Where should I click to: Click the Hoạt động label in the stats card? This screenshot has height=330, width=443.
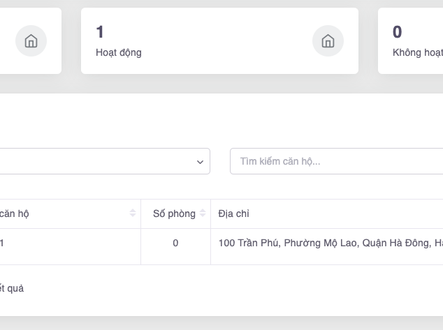tap(119, 52)
